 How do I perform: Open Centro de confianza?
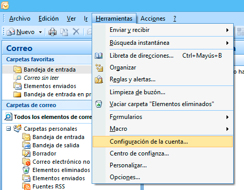(163, 153)
